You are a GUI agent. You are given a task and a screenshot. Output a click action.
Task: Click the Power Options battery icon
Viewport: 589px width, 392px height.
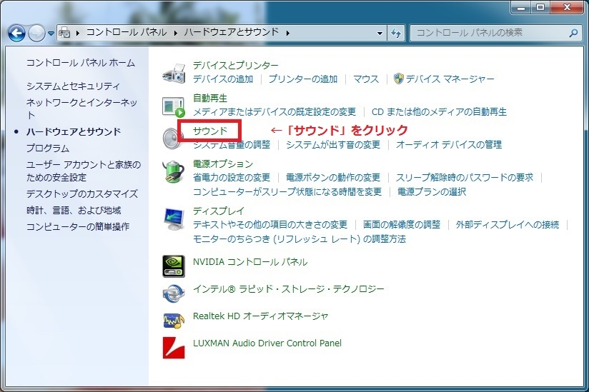pos(174,171)
